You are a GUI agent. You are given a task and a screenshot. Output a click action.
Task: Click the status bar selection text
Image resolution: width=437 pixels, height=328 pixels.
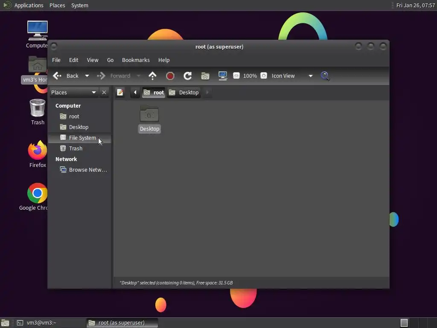click(x=176, y=283)
